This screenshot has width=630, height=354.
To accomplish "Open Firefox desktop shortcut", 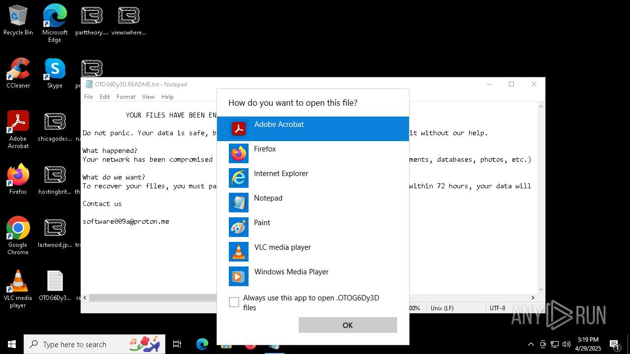I will (18, 180).
